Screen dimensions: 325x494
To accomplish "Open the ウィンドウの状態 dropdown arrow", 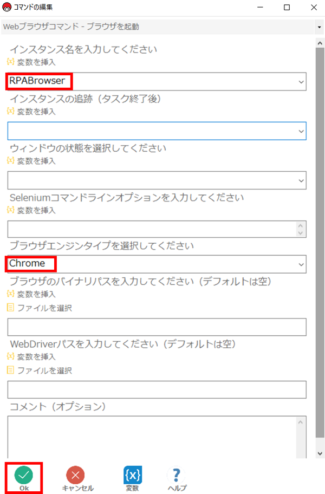I will click(x=301, y=180).
